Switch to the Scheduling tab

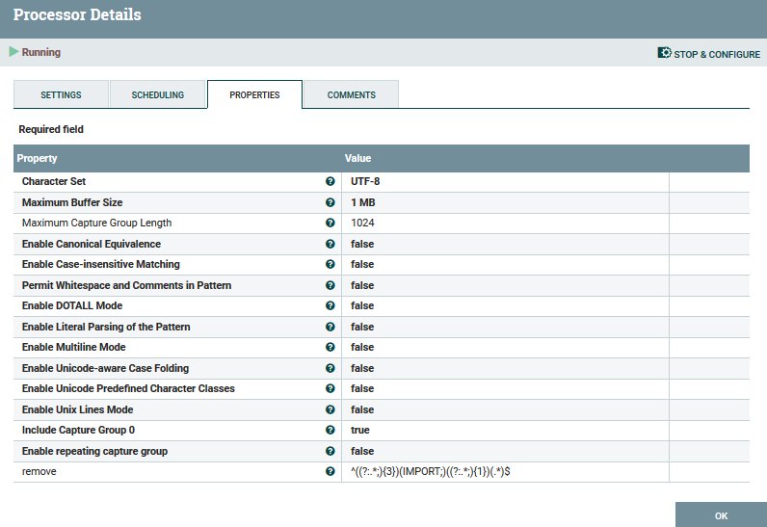pyautogui.click(x=157, y=95)
